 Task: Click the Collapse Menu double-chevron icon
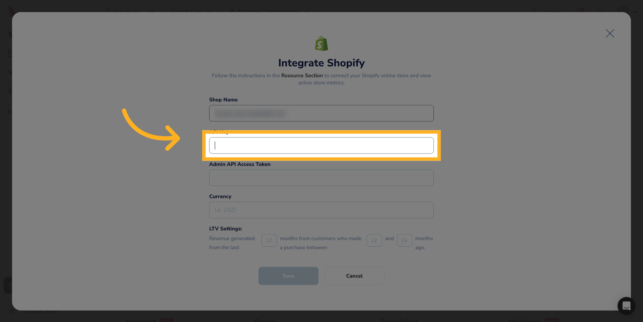[x=12, y=311]
